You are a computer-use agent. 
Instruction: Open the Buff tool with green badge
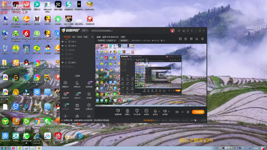(77, 95)
